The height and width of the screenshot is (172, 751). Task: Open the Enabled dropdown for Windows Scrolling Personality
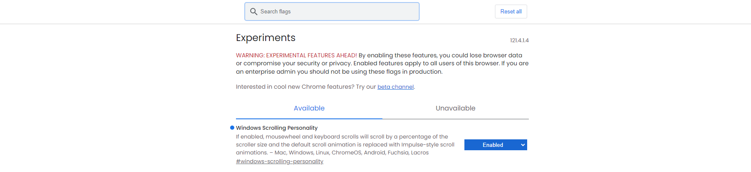pyautogui.click(x=496, y=145)
